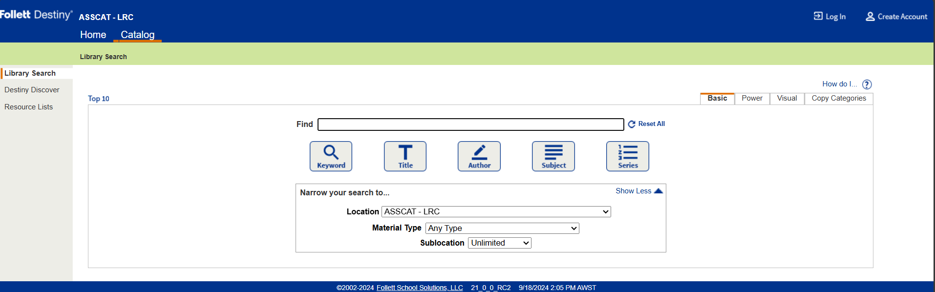Click the Material Type label
This screenshot has height=292, width=935.
[x=397, y=228]
